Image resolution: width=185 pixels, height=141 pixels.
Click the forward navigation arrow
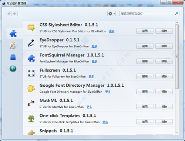14,14
